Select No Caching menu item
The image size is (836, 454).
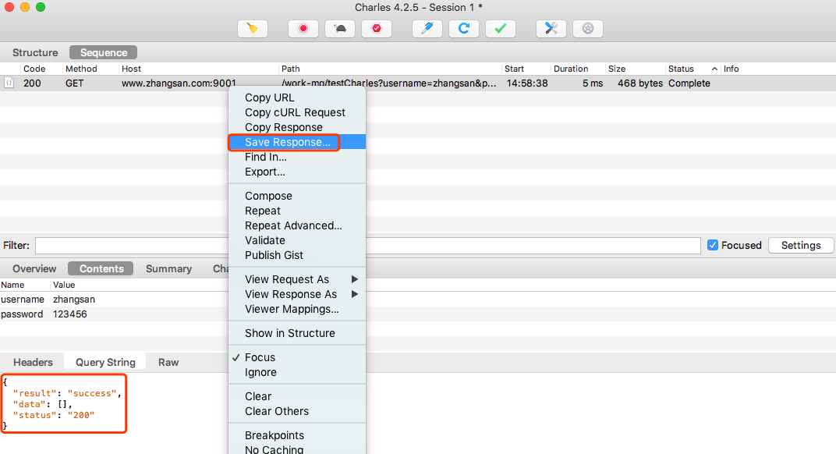(297, 449)
